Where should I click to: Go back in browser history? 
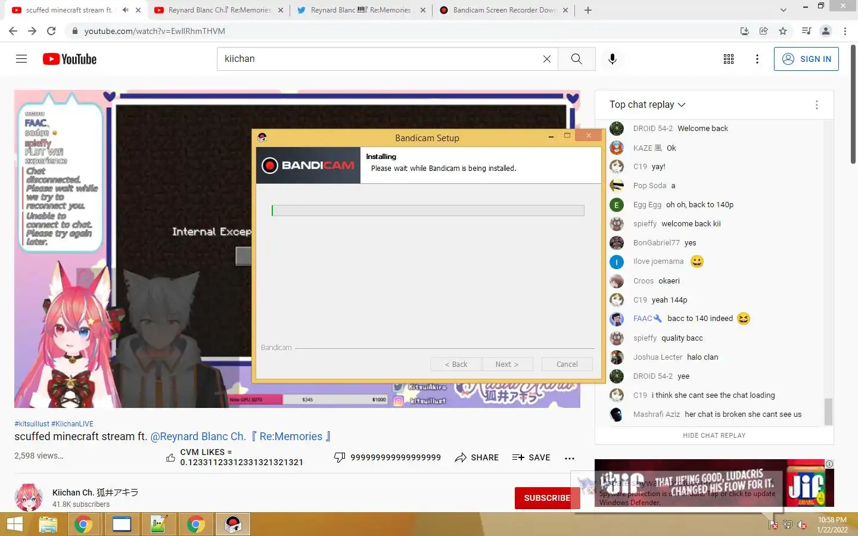[13, 31]
